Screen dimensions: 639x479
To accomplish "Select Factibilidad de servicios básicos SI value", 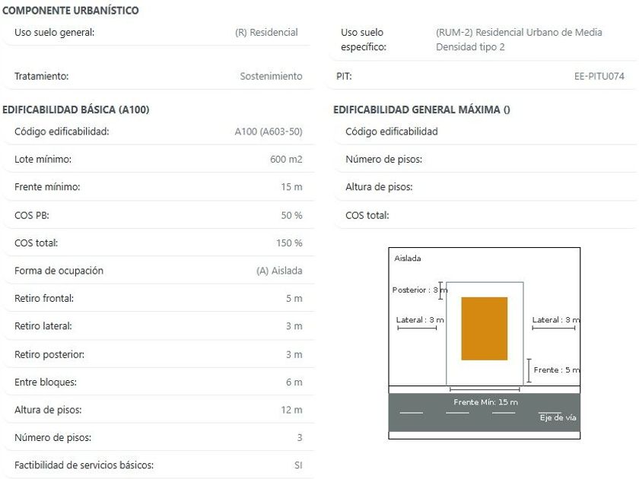I will 298,465.
